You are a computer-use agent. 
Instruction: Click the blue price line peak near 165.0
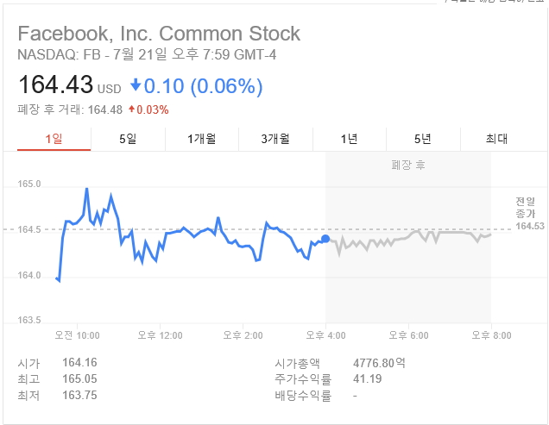tap(86, 189)
